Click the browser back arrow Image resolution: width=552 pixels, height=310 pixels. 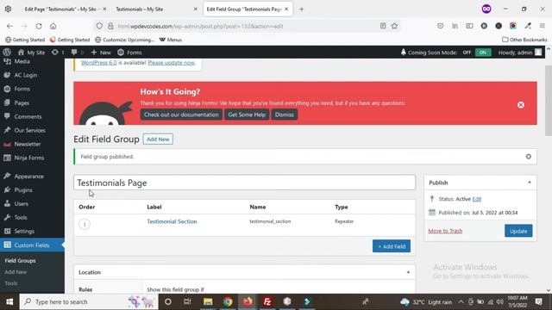pos(9,26)
